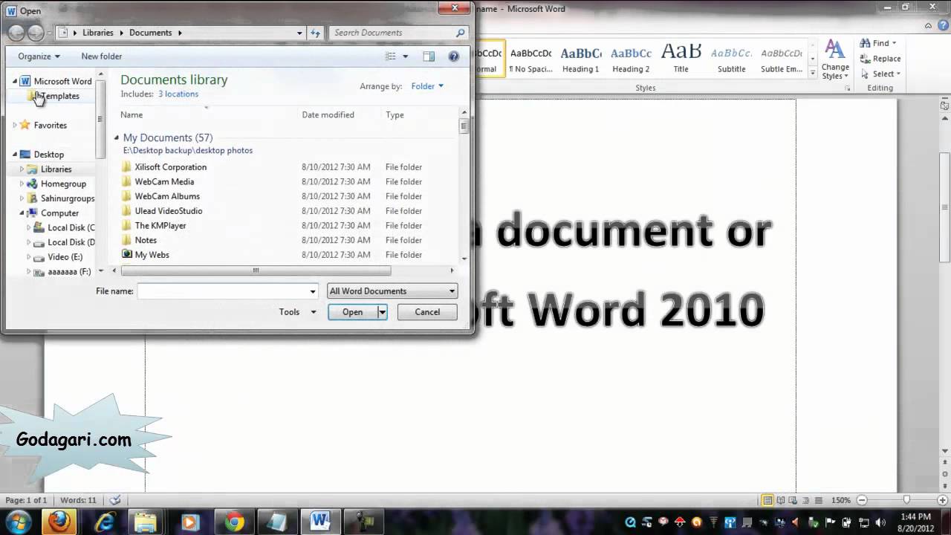The width and height of the screenshot is (951, 535).
Task: Click the Back arrow in Open dialog
Action: tap(16, 33)
